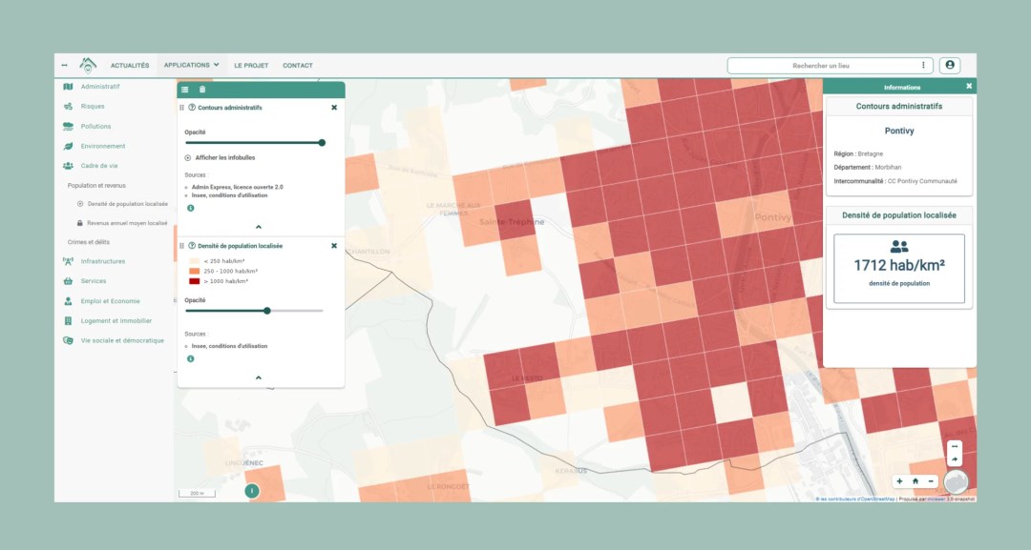This screenshot has width=1031, height=550.
Task: Open help for Densité de population localisée layer
Action: 192,246
